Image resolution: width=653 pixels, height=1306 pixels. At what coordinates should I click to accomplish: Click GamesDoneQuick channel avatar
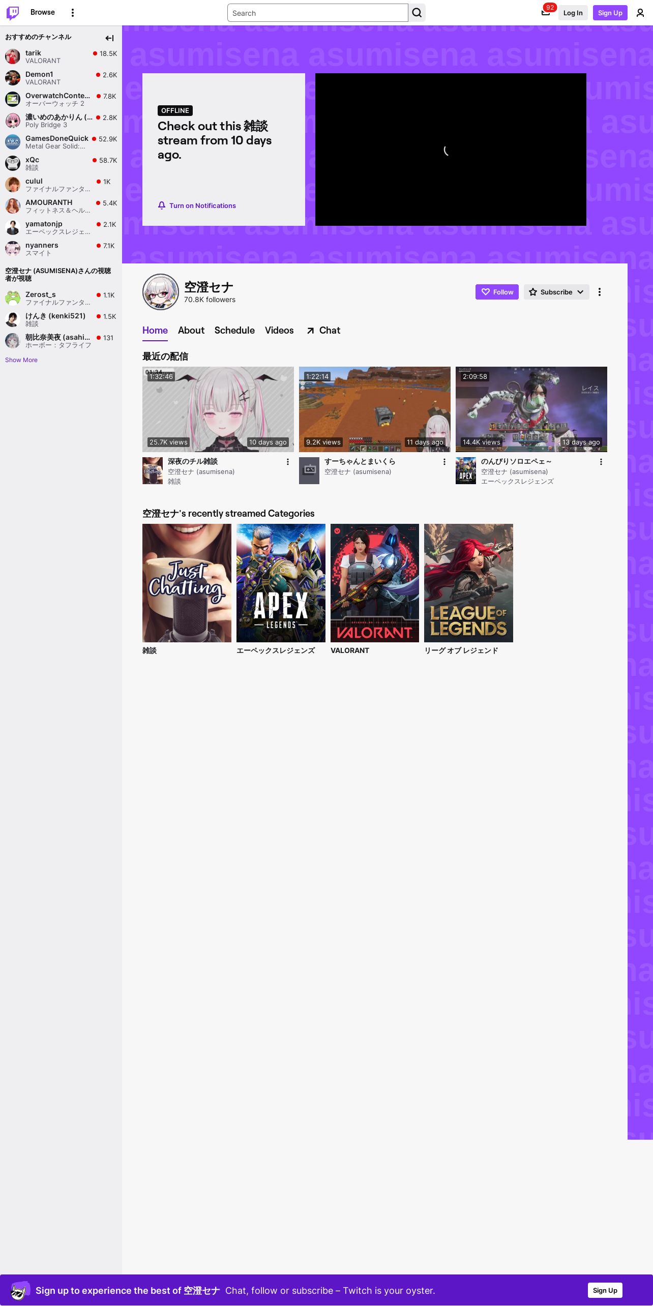(13, 142)
